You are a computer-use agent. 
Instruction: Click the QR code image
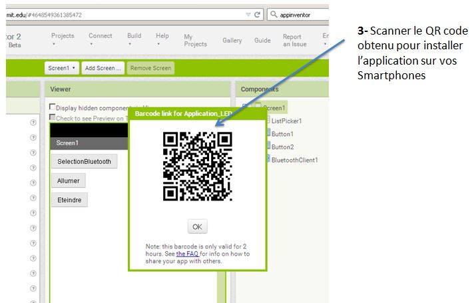198,166
